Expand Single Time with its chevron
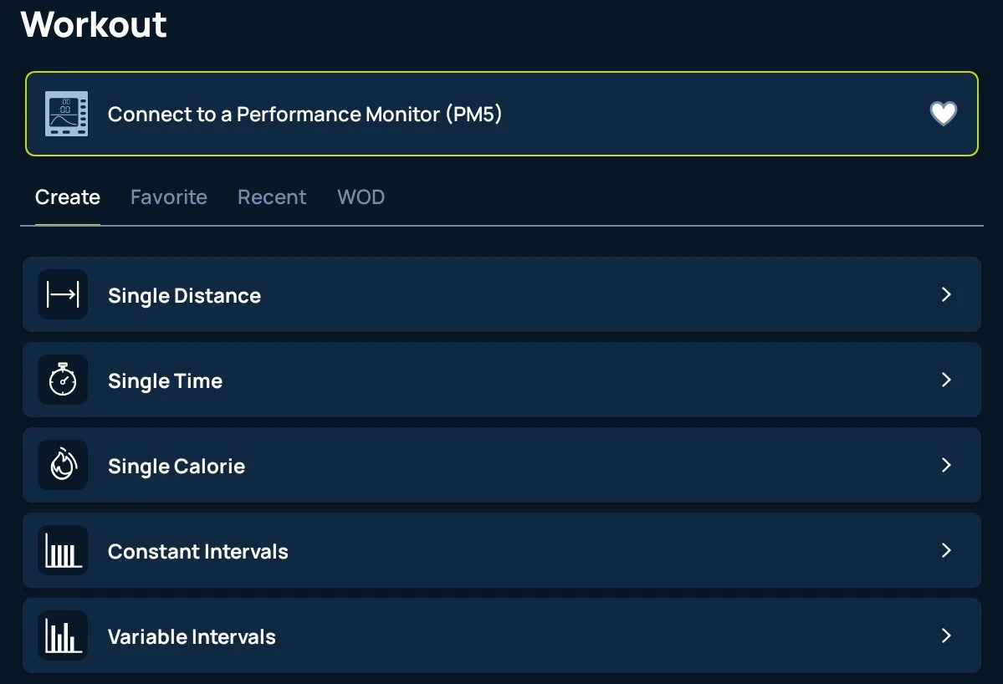 pyautogui.click(x=946, y=380)
